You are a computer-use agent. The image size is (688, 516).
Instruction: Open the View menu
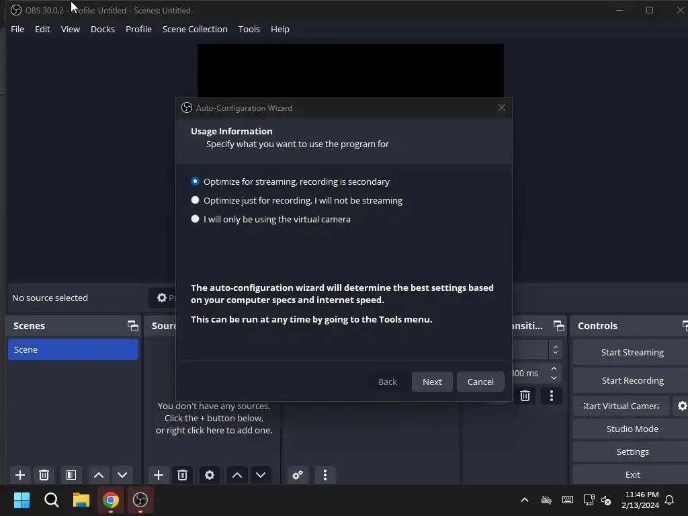point(70,29)
